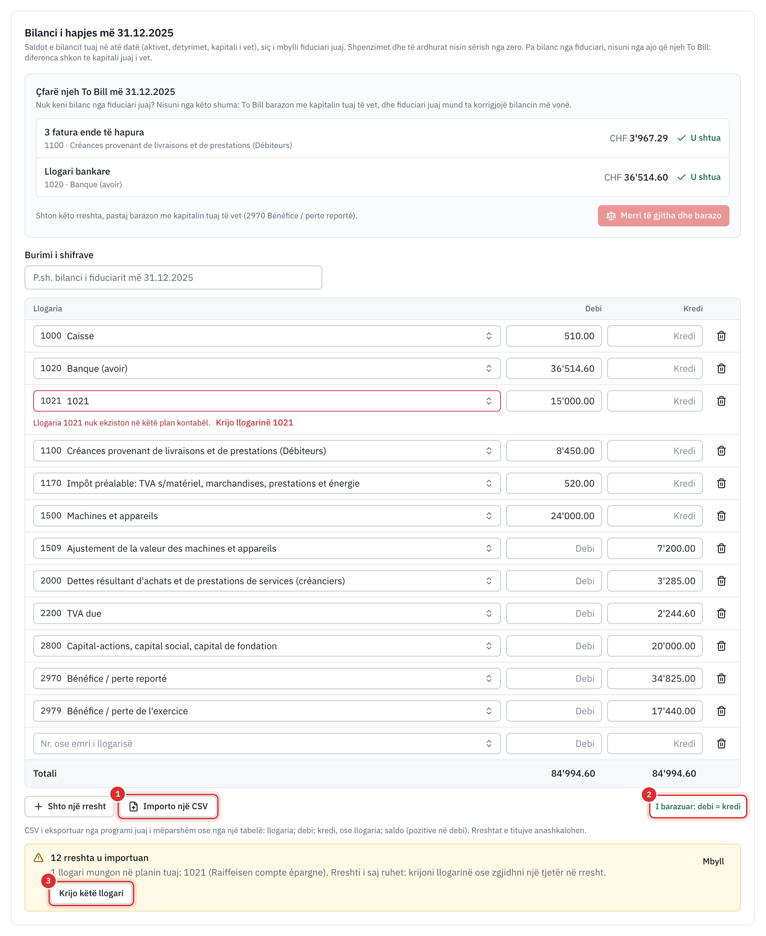Click the Kredi field of the 1020 row
This screenshot has height=936, width=766.
point(655,368)
